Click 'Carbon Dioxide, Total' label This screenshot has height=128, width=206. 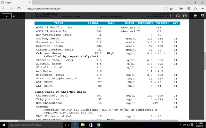[55, 50]
